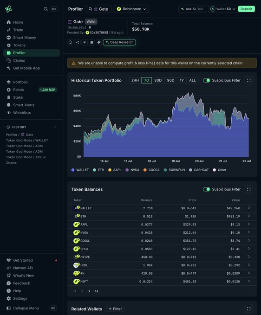Expand Token Balances panel to fullscreen

249,189
